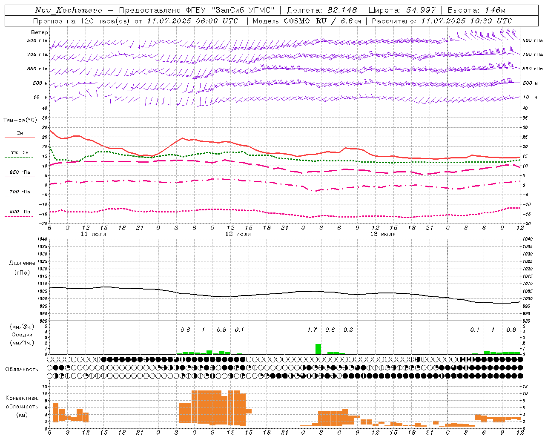Click the '12 июля' date label
The width and height of the screenshot is (545, 436).
point(238,234)
